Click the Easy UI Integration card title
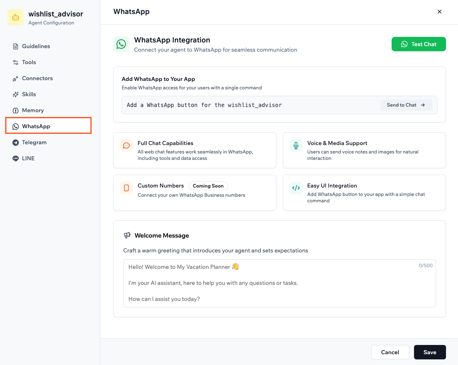 [332, 186]
